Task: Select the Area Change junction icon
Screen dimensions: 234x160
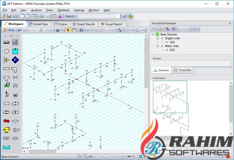Action: tap(6, 69)
